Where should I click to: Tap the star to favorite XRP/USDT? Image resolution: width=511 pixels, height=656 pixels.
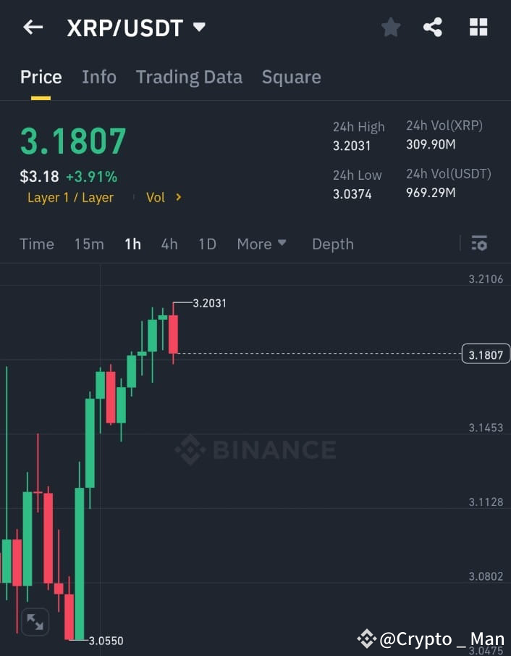click(391, 27)
